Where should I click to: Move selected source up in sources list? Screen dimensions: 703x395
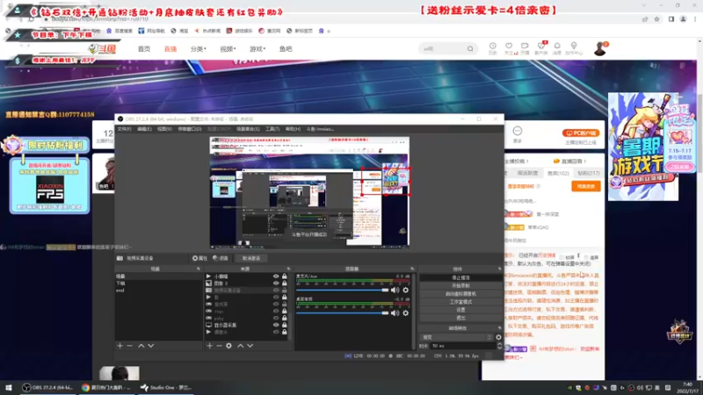pyautogui.click(x=240, y=346)
